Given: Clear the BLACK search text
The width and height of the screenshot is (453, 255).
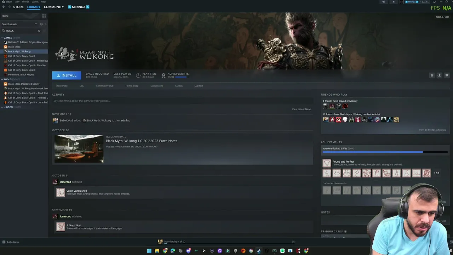Looking at the screenshot, I should 39,31.
